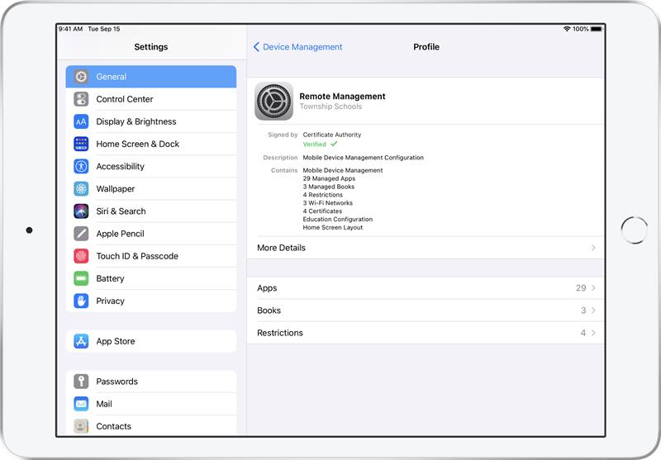Select Display & Brightness
Viewport: 661px width, 460px height.
pos(151,121)
